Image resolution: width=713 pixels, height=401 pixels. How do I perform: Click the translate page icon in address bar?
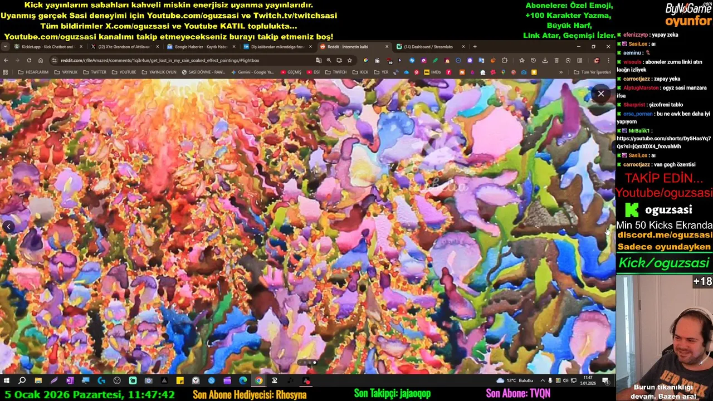click(319, 60)
